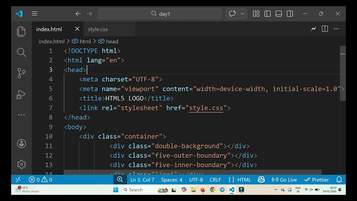Change indentation via Spaces: 4
The image size is (357, 201).
172,180
